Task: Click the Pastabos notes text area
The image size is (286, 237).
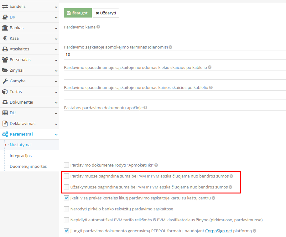Action: point(174,134)
